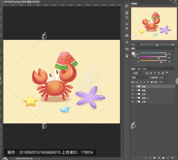Open the Glyphs panel icon

pyautogui.click(x=127, y=42)
